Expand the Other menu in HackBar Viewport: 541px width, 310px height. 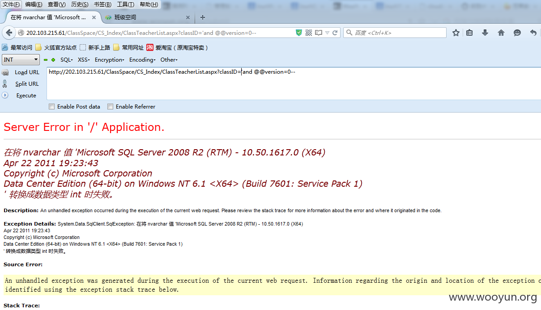[169, 60]
